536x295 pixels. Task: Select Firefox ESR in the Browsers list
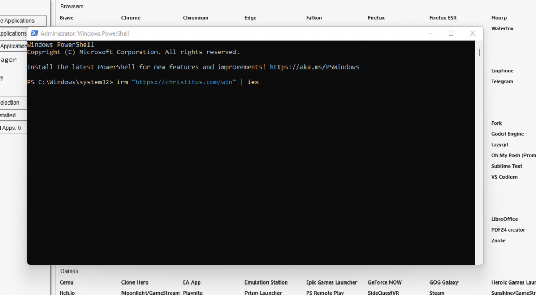(x=443, y=18)
